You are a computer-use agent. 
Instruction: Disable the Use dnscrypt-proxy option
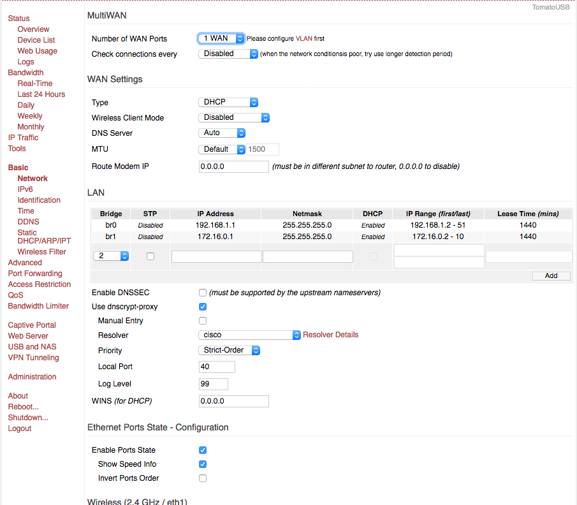click(202, 306)
